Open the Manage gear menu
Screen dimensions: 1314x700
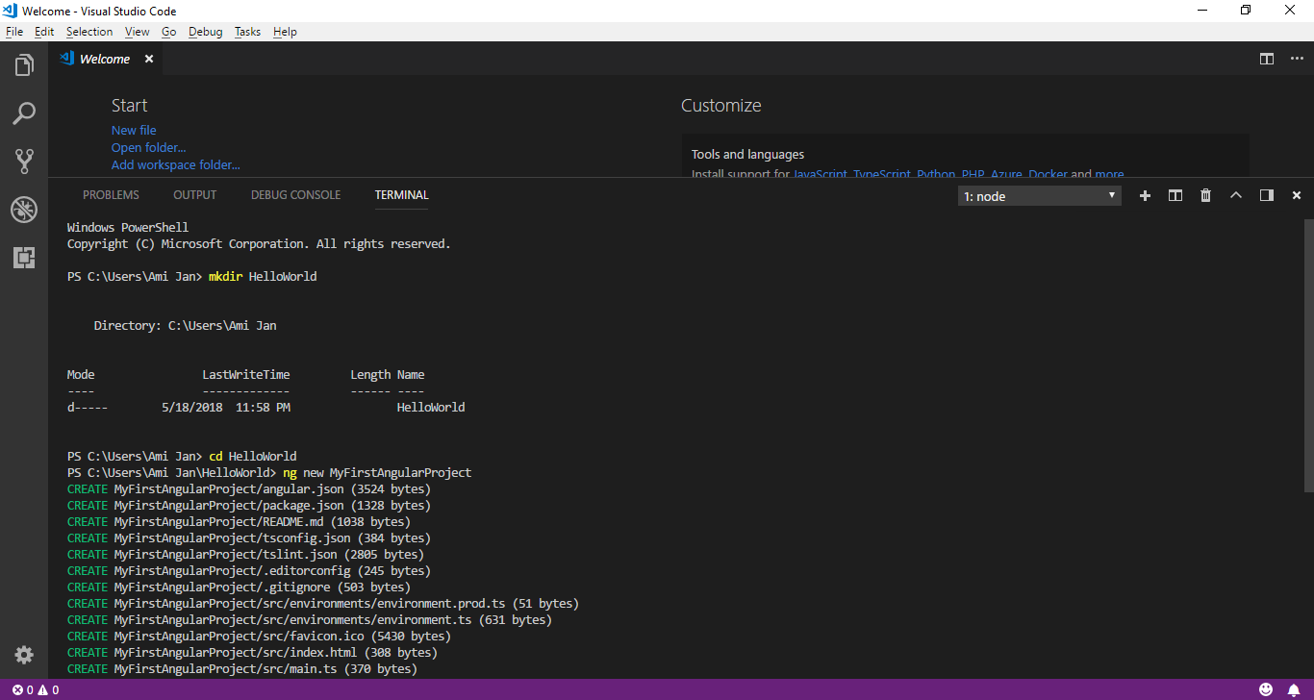[24, 655]
